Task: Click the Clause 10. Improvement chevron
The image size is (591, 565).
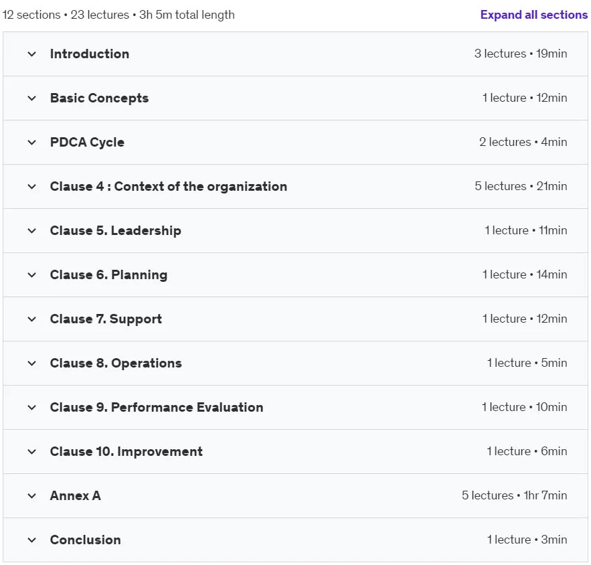Action: (32, 451)
